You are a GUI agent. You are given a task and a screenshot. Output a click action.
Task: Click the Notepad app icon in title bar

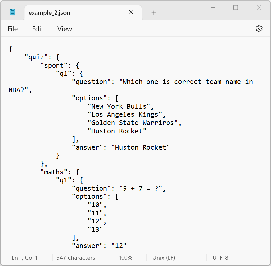click(x=12, y=13)
